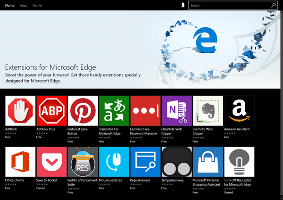Open the Save to Pocket icon
The width and height of the screenshot is (283, 200).
pos(51,162)
